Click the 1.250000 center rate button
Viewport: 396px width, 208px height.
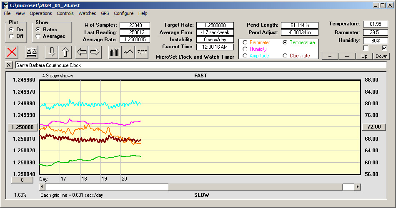tap(23, 127)
